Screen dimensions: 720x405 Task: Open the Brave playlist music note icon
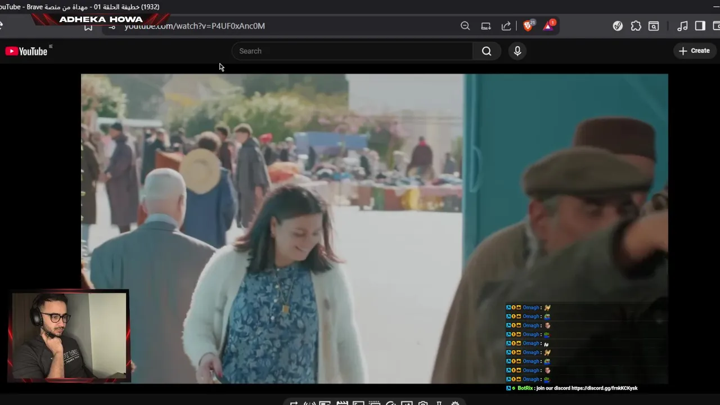pyautogui.click(x=682, y=26)
